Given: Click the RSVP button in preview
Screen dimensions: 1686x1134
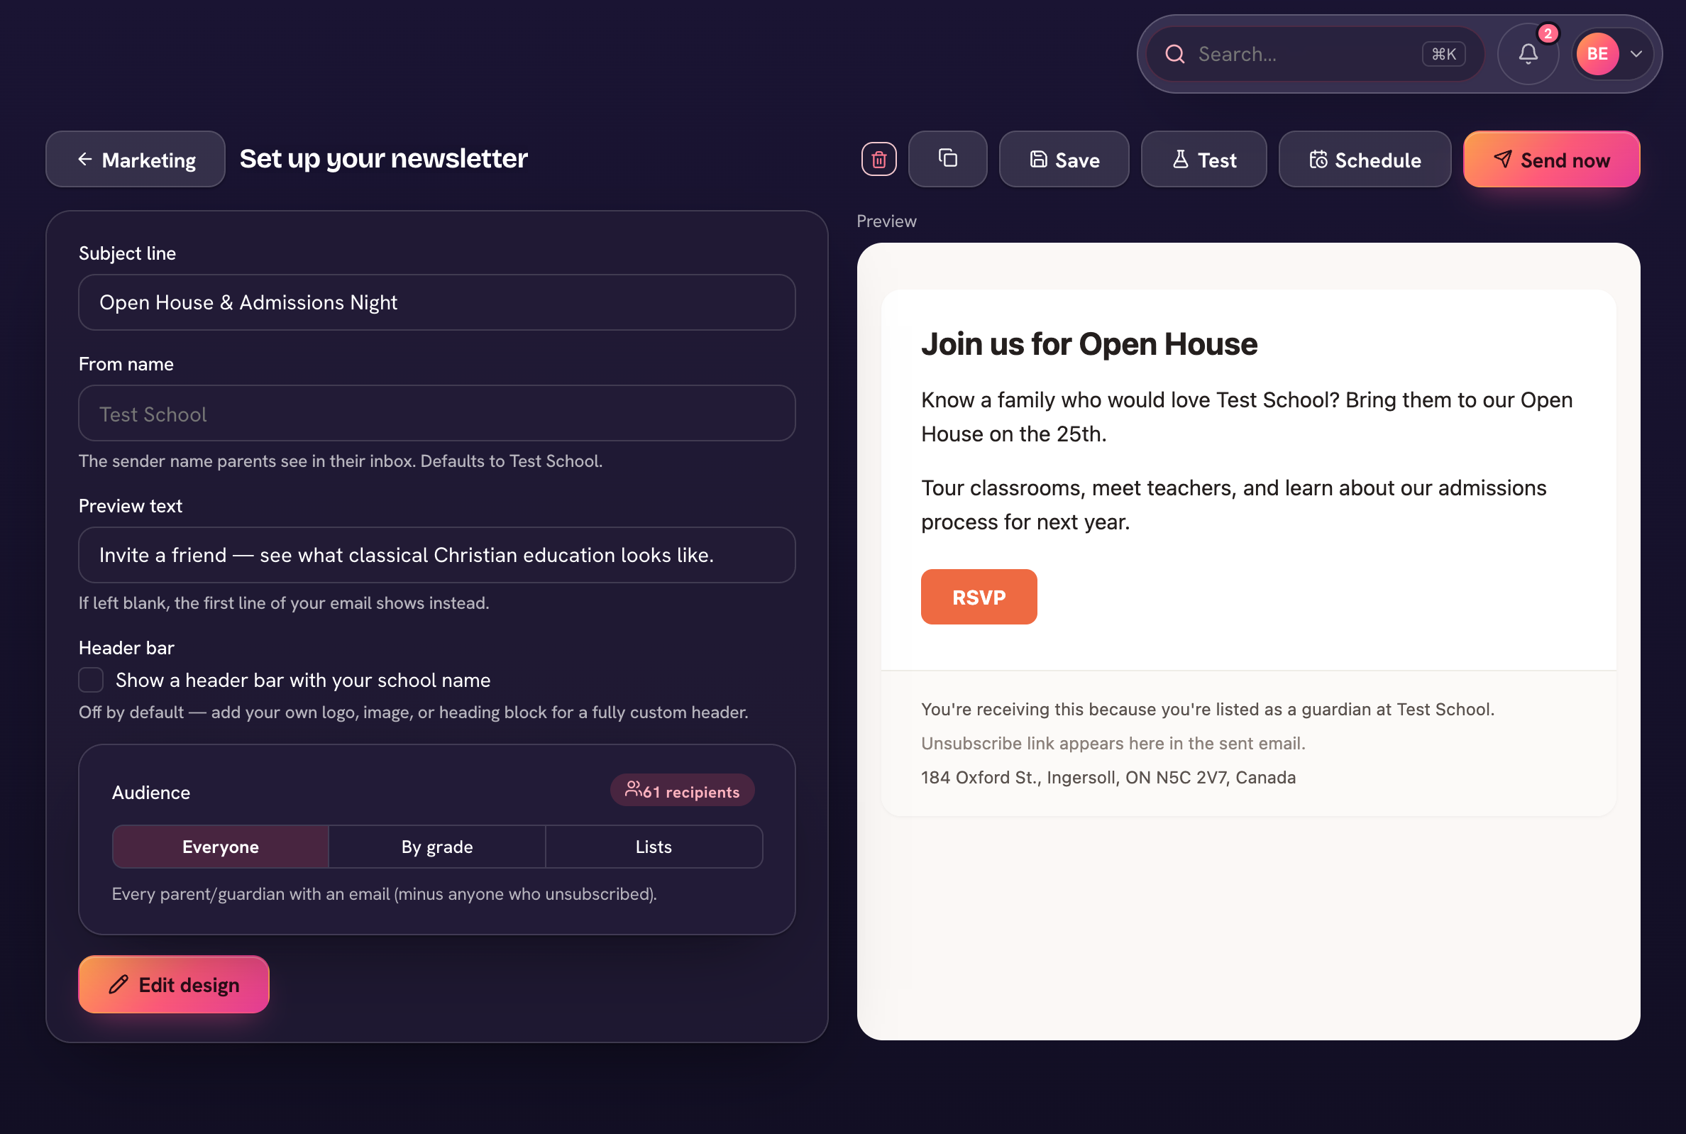Looking at the screenshot, I should click(x=979, y=598).
